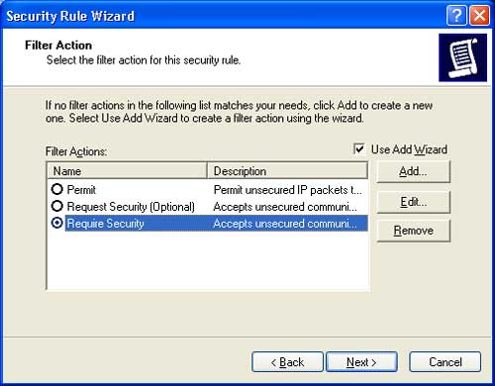Click the Description column header
The height and width of the screenshot is (386, 495).
(287, 171)
